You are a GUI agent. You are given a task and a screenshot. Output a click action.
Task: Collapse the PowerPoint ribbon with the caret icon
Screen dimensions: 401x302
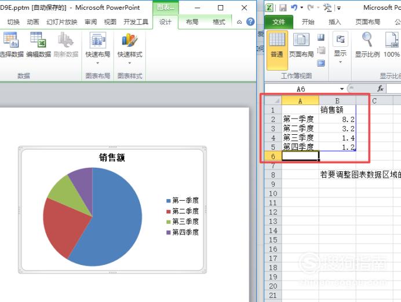click(x=239, y=22)
